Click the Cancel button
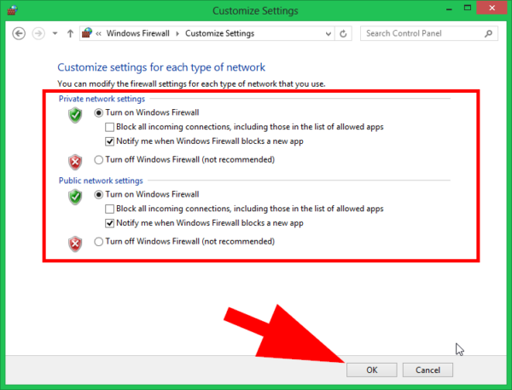This screenshot has height=390, width=512. 428,370
